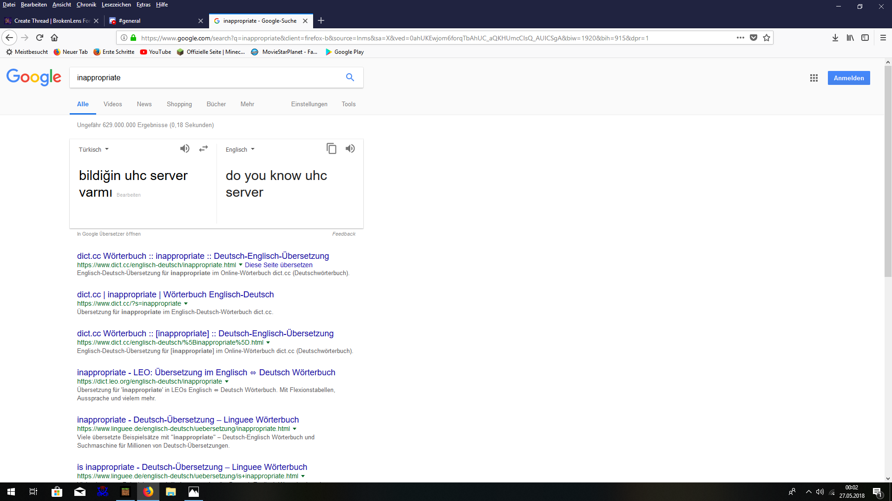Image resolution: width=892 pixels, height=501 pixels.
Task: Click 'Diese Seite übersetzen' link
Action: tap(279, 265)
